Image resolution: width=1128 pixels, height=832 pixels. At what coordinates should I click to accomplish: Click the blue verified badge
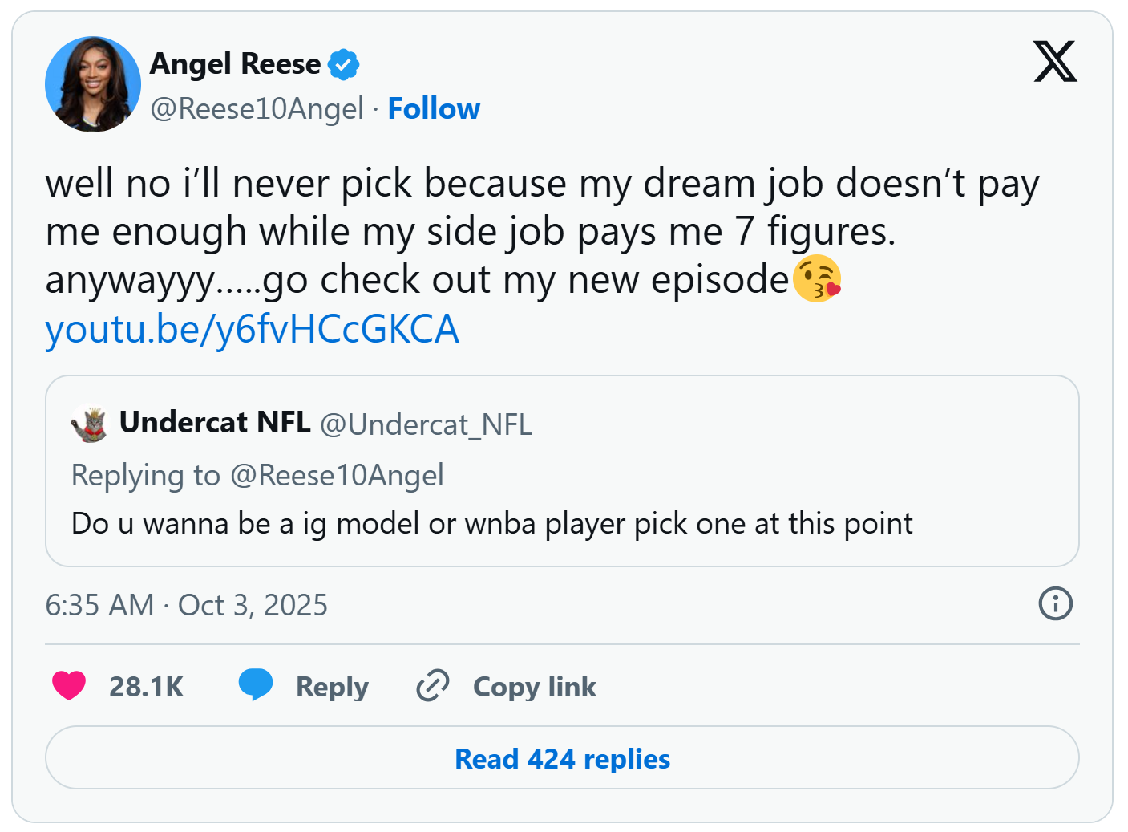tap(343, 64)
